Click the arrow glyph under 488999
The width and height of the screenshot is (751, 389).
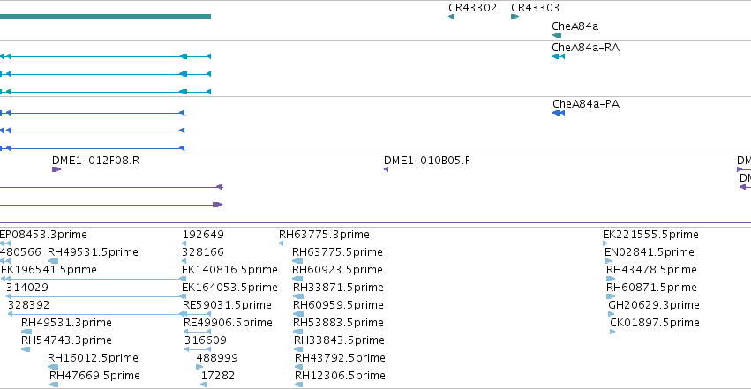click(199, 367)
